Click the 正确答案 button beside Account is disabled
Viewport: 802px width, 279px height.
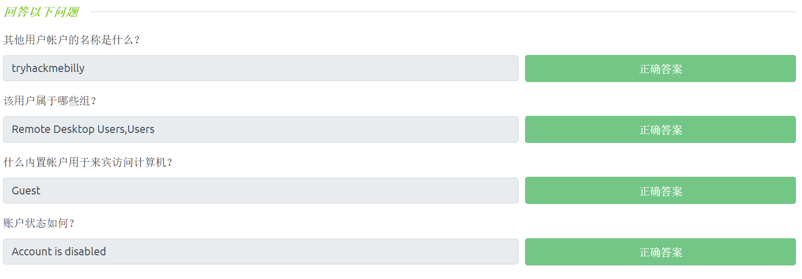click(x=660, y=252)
